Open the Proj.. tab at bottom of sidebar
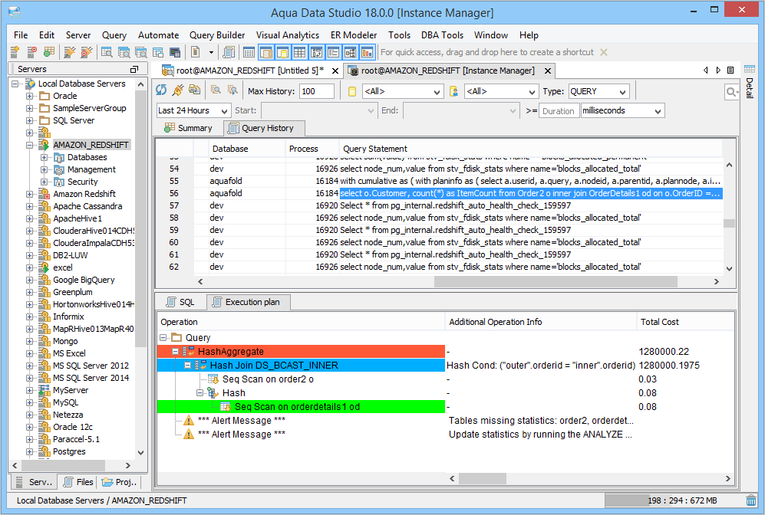The image size is (765, 515). pyautogui.click(x=119, y=482)
